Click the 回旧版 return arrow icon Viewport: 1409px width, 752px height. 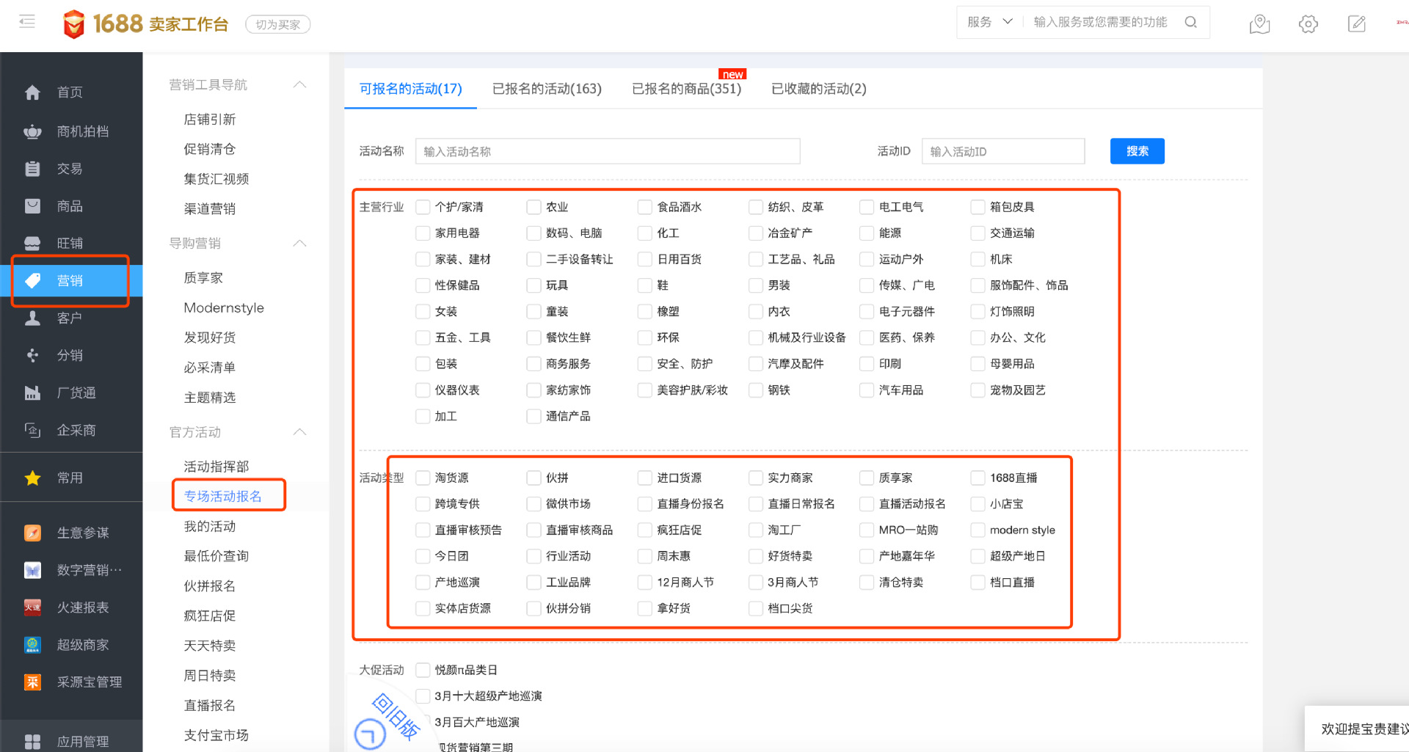(x=370, y=734)
